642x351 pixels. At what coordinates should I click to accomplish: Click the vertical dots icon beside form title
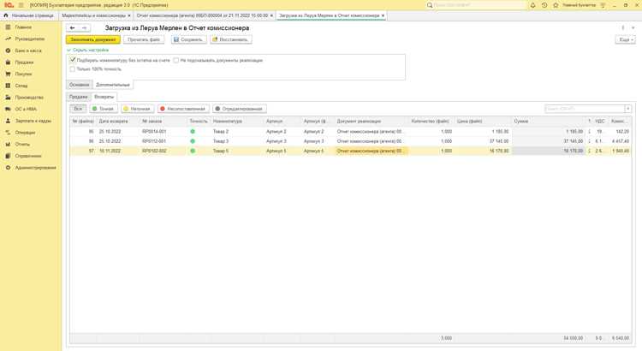[623, 28]
